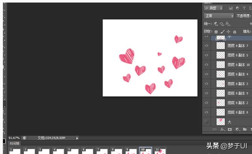Expand the status bar arrow menu

pos(77,138)
